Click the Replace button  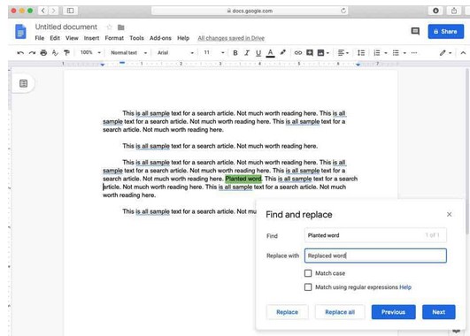(x=287, y=312)
